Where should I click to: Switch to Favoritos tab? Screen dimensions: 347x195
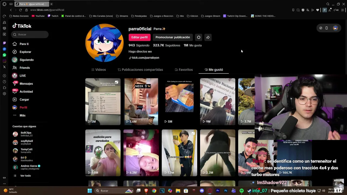pos(184,70)
